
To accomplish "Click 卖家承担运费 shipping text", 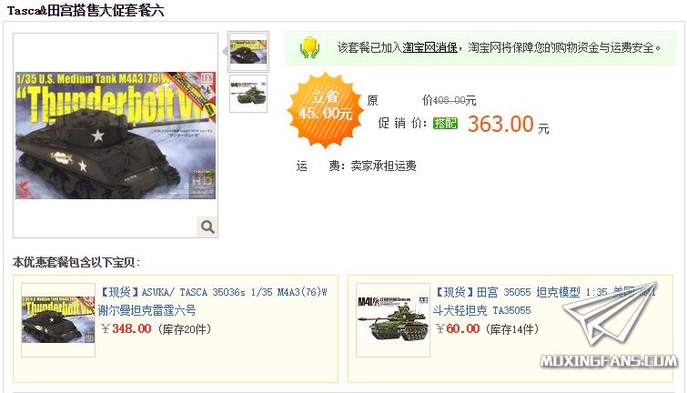I will 383,166.
